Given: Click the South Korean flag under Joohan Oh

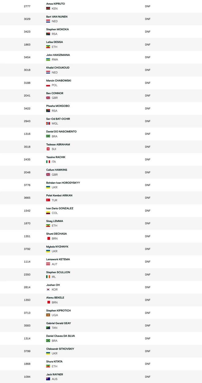Looking at the screenshot, I should tap(48, 289).
